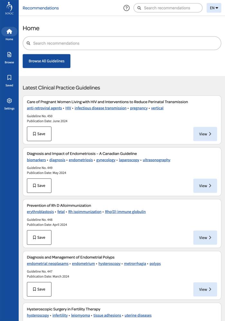Follow the endometriosis tag link

click(x=81, y=160)
